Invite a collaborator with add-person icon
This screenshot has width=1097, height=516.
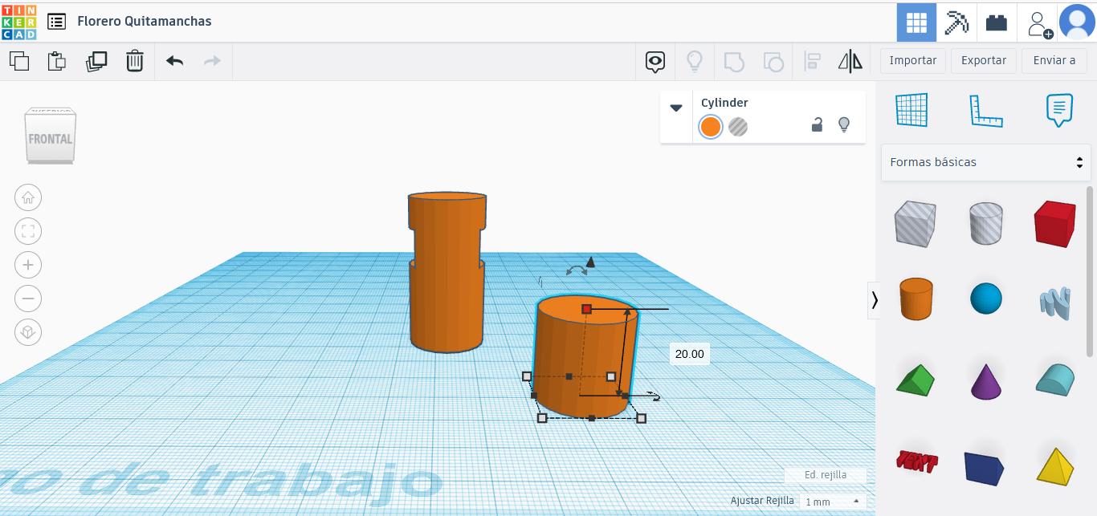pos(1039,23)
